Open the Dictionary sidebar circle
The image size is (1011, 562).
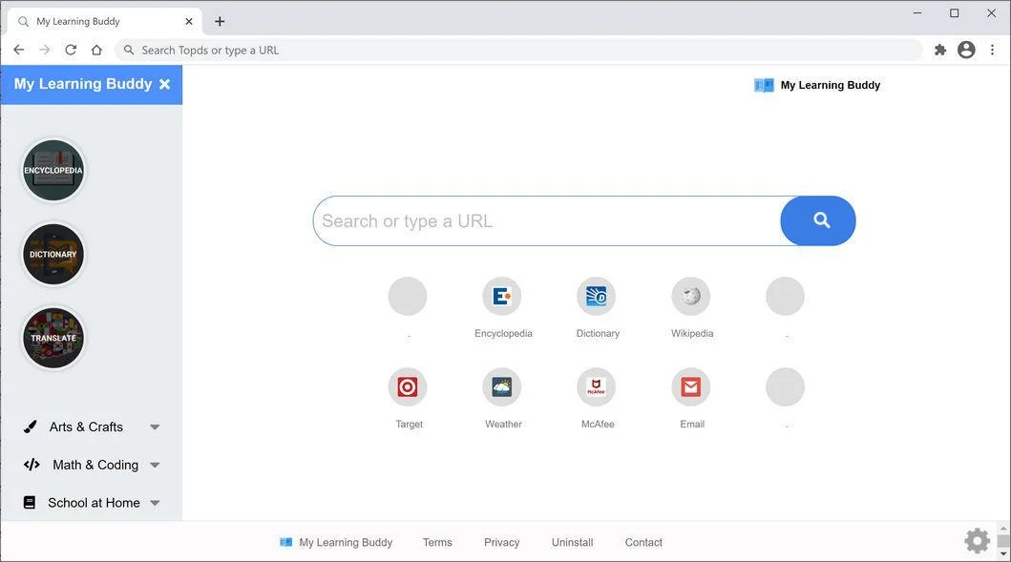(53, 254)
